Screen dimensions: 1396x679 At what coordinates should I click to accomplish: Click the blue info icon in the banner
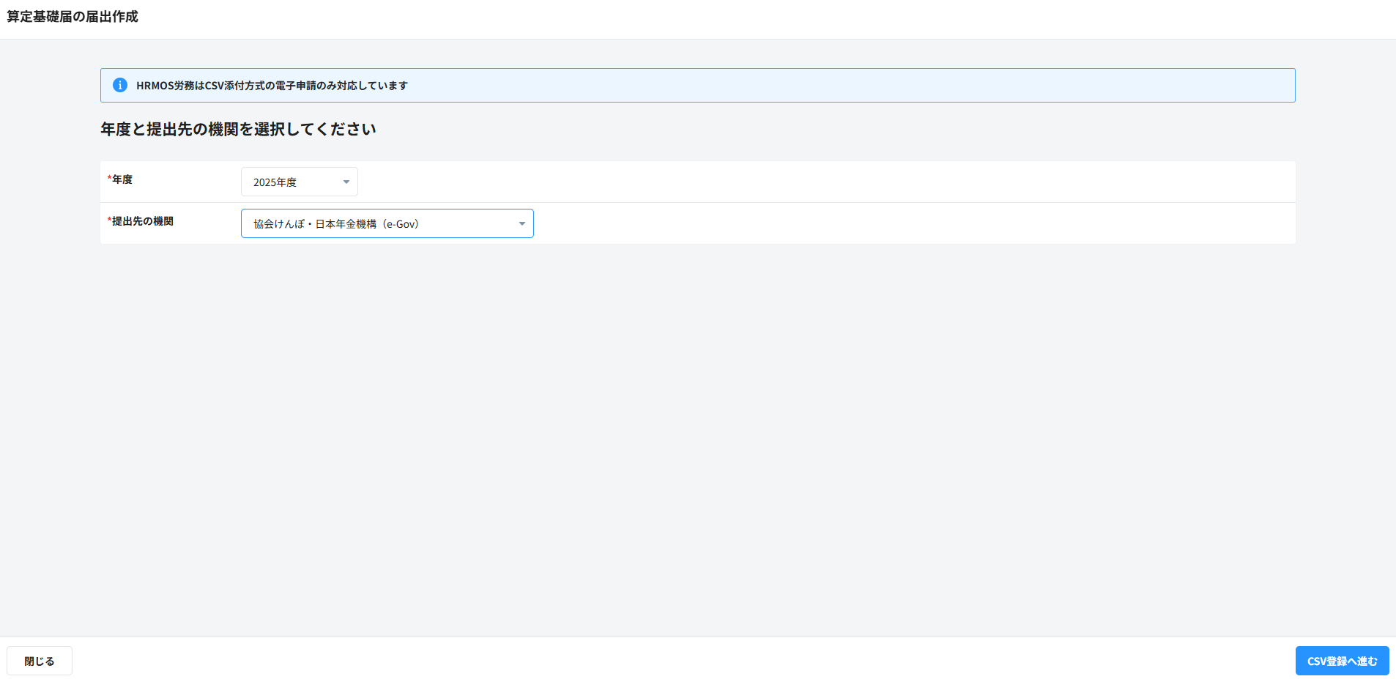pyautogui.click(x=120, y=85)
